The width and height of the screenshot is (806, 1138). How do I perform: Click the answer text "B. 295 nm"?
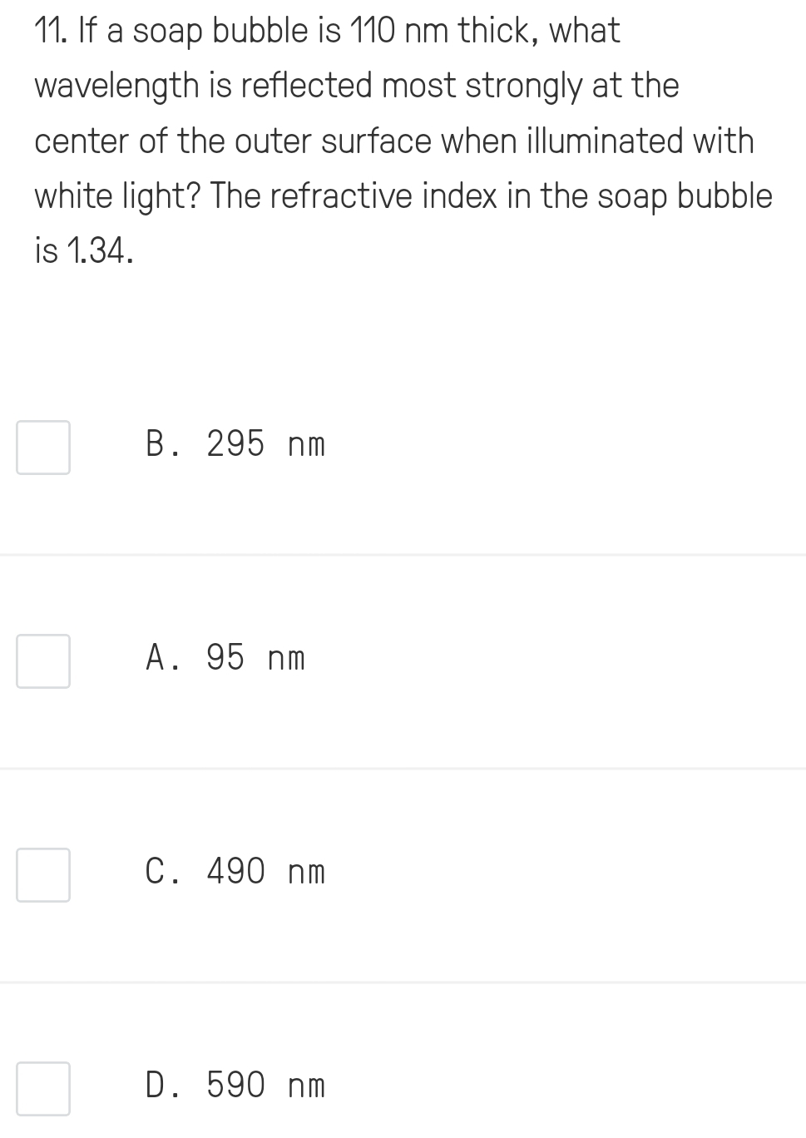pos(235,444)
